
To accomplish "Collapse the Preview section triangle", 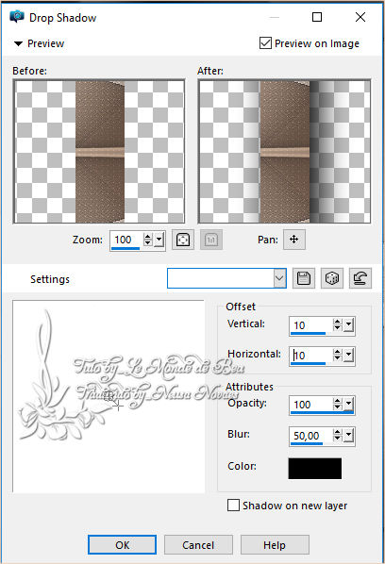I will tap(18, 44).
